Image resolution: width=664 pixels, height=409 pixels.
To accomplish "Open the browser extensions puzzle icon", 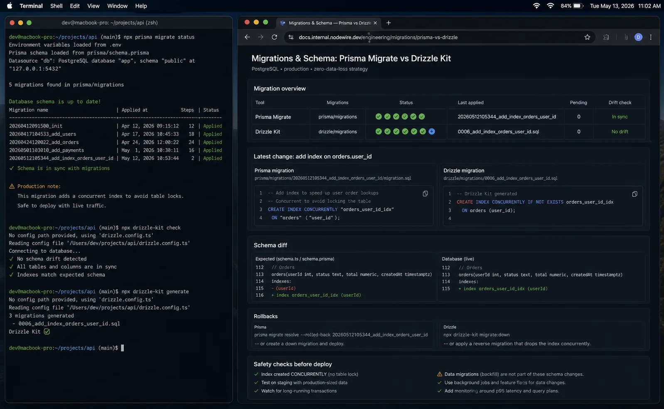I will [x=606, y=37].
